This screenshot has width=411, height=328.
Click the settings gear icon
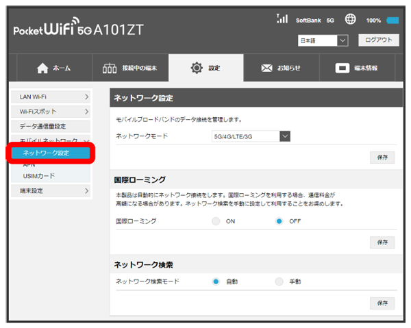pos(197,68)
